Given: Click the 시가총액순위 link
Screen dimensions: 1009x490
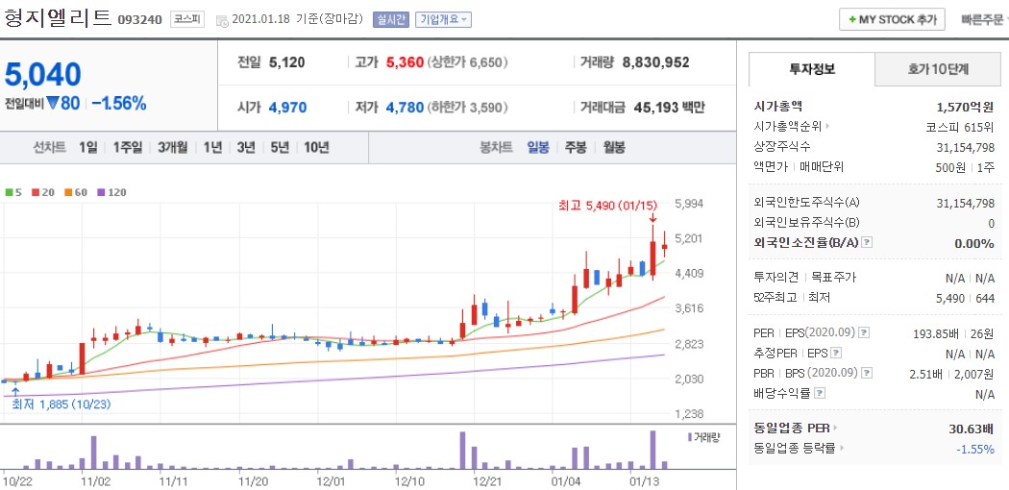Looking at the screenshot, I should [x=789, y=127].
